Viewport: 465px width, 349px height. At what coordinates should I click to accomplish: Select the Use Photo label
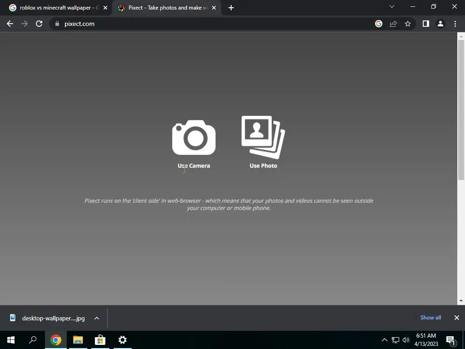pos(263,165)
